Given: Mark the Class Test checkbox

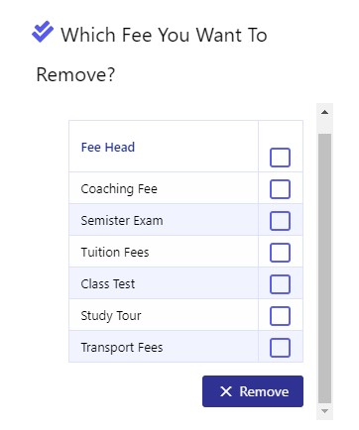Looking at the screenshot, I should (x=280, y=284).
